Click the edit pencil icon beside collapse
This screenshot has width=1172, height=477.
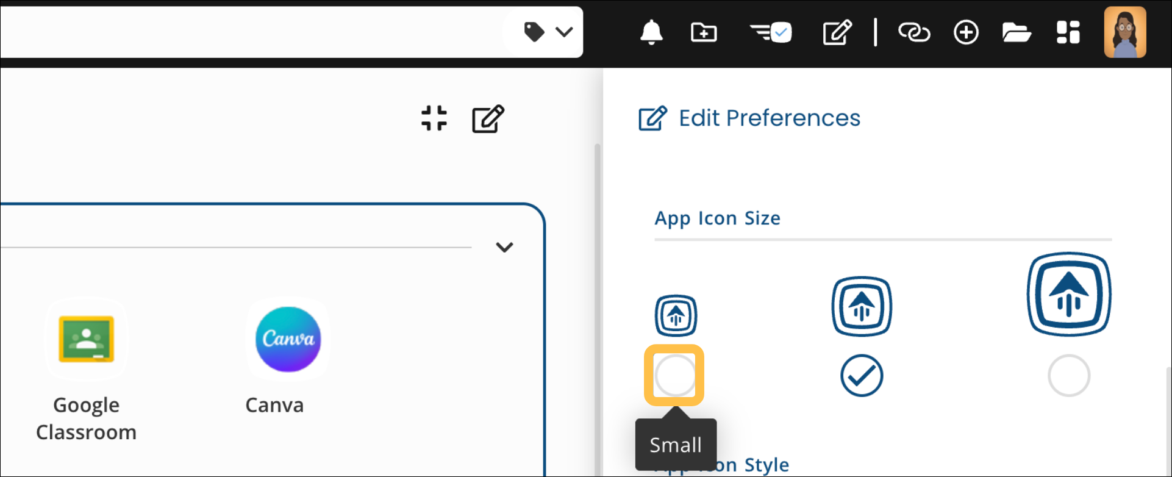click(x=488, y=118)
